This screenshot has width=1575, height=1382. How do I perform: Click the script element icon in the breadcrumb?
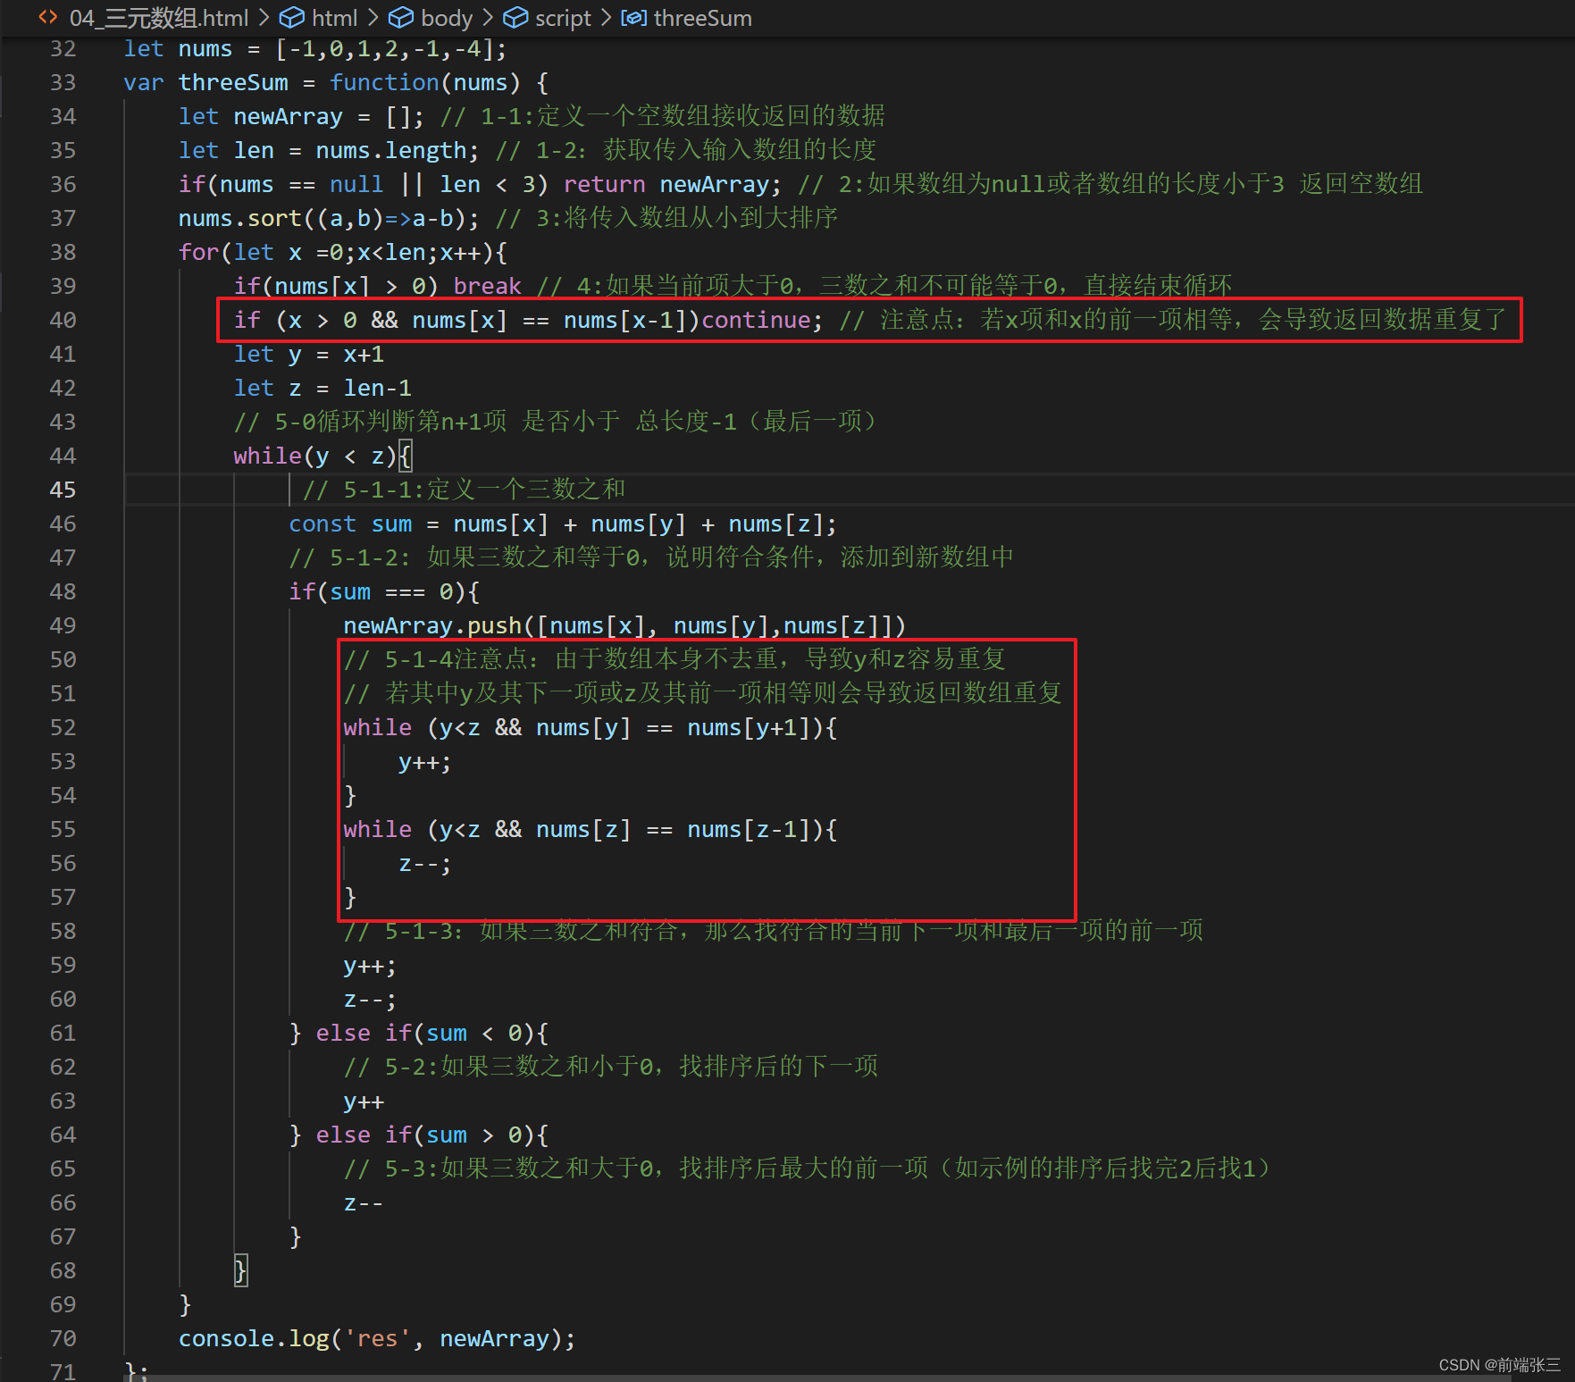click(515, 18)
